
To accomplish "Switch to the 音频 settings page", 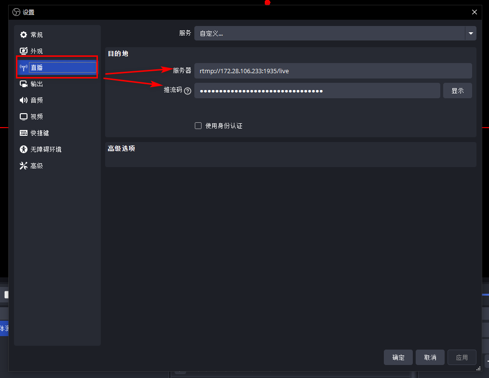I will (x=57, y=100).
